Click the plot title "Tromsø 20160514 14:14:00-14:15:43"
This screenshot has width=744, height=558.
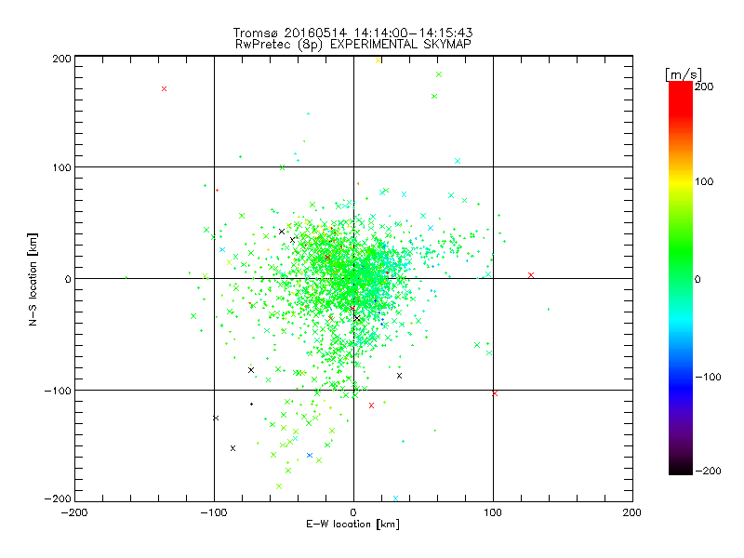352,33
